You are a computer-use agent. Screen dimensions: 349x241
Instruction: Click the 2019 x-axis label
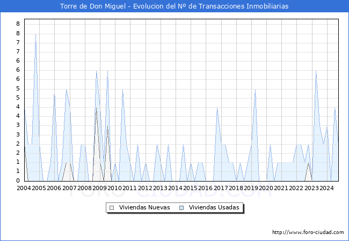pyautogui.click(x=251, y=188)
